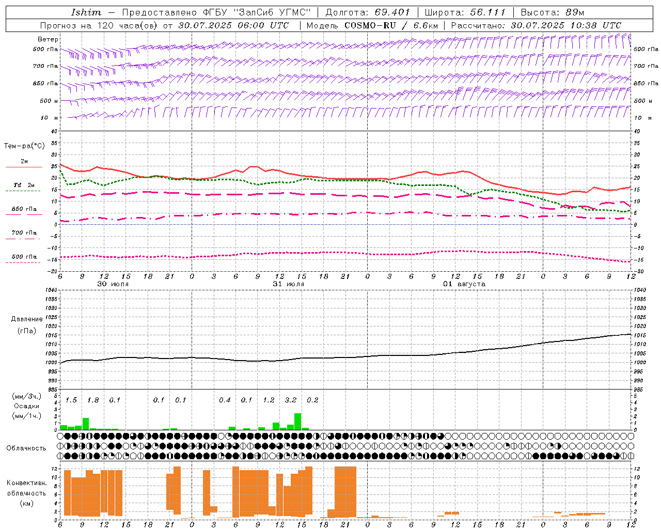The image size is (661, 529).
Task: Click the solid red line sample under "2м"
Action: 24,167
